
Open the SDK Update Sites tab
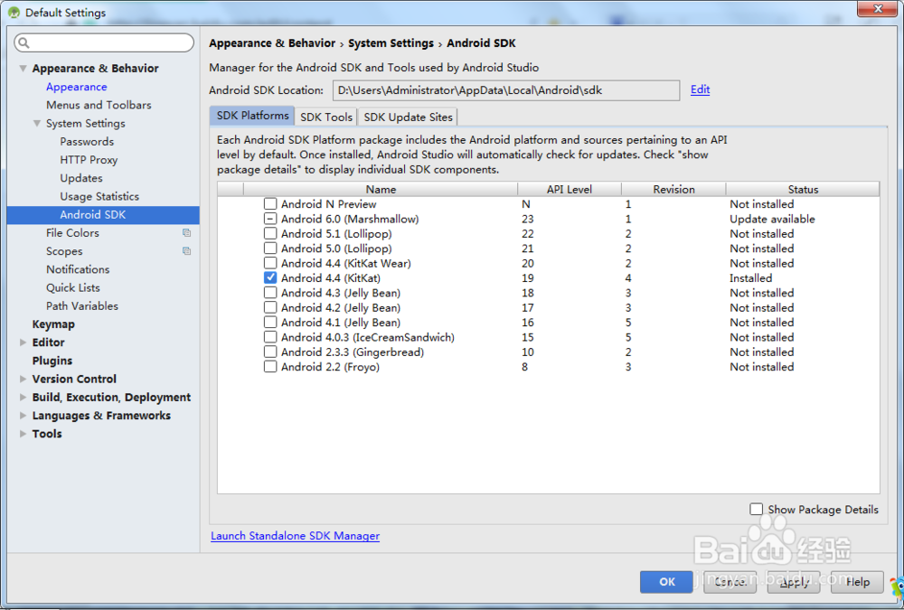408,117
